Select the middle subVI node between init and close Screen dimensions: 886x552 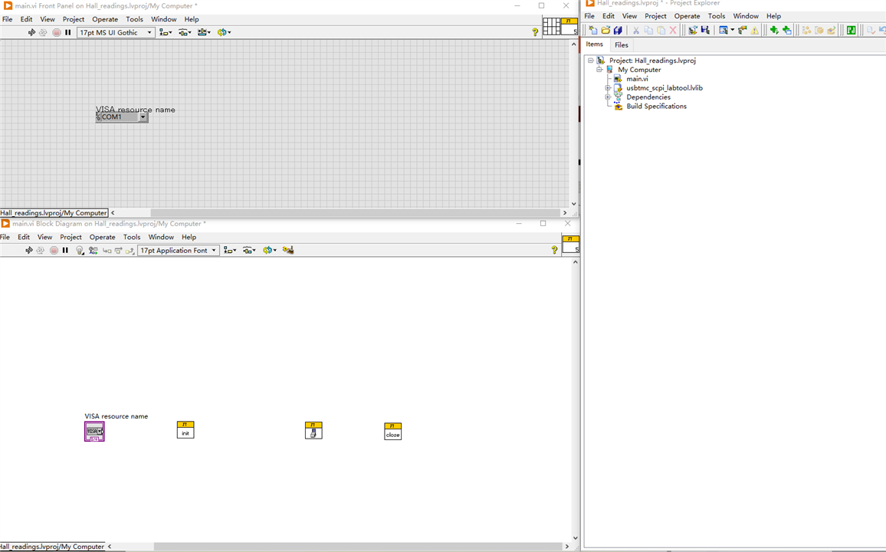pyautogui.click(x=313, y=431)
